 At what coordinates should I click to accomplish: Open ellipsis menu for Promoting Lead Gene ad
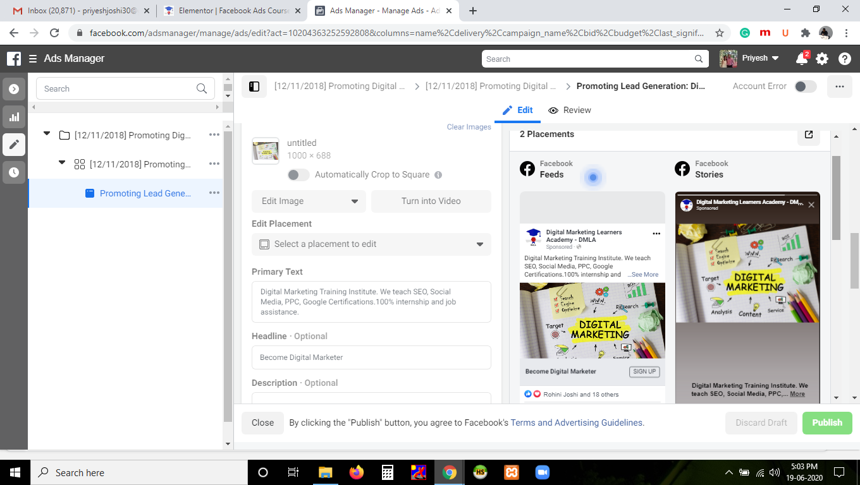214,193
